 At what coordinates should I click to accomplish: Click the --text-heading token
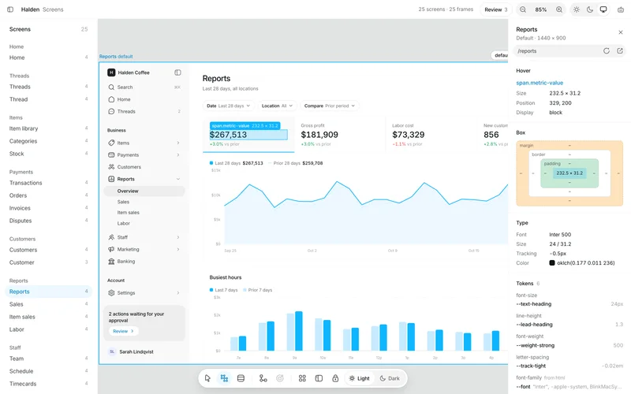(x=534, y=304)
